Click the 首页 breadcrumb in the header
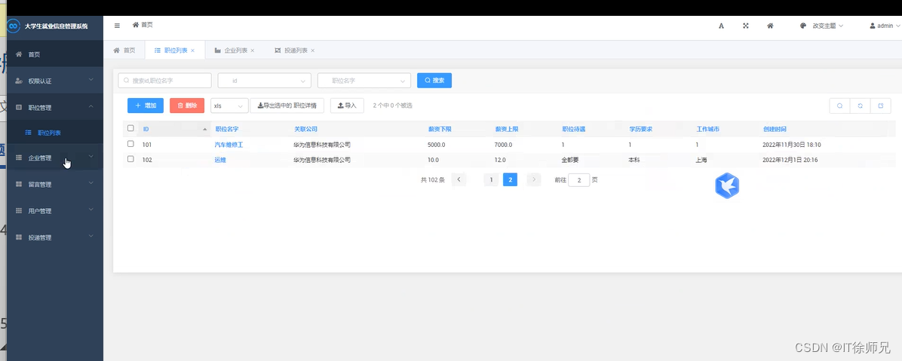The image size is (902, 361). point(143,26)
